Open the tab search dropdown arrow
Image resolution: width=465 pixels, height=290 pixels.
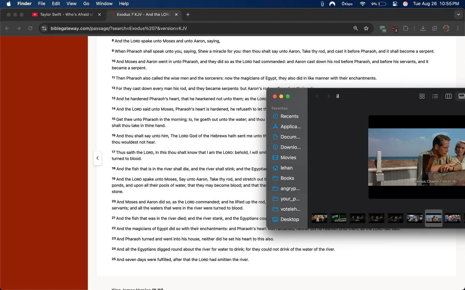click(x=458, y=14)
